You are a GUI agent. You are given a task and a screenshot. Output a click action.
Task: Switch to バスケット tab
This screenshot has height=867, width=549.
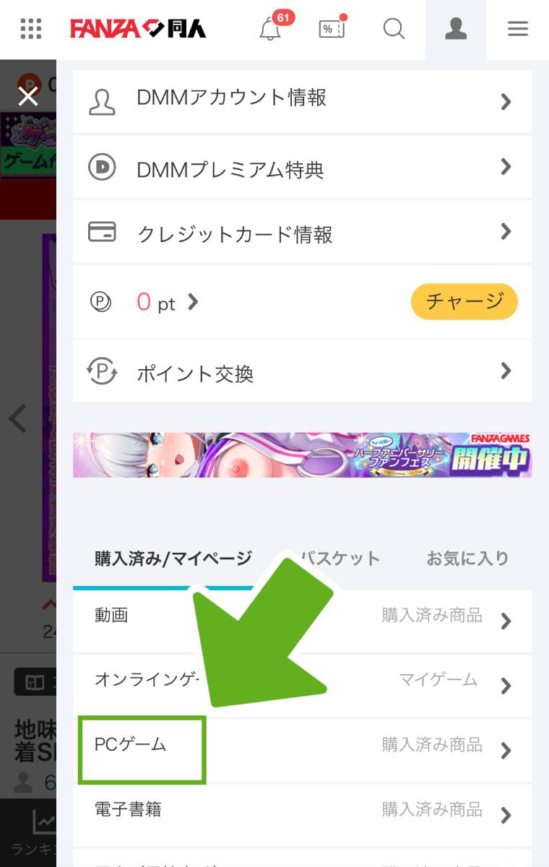point(340,558)
